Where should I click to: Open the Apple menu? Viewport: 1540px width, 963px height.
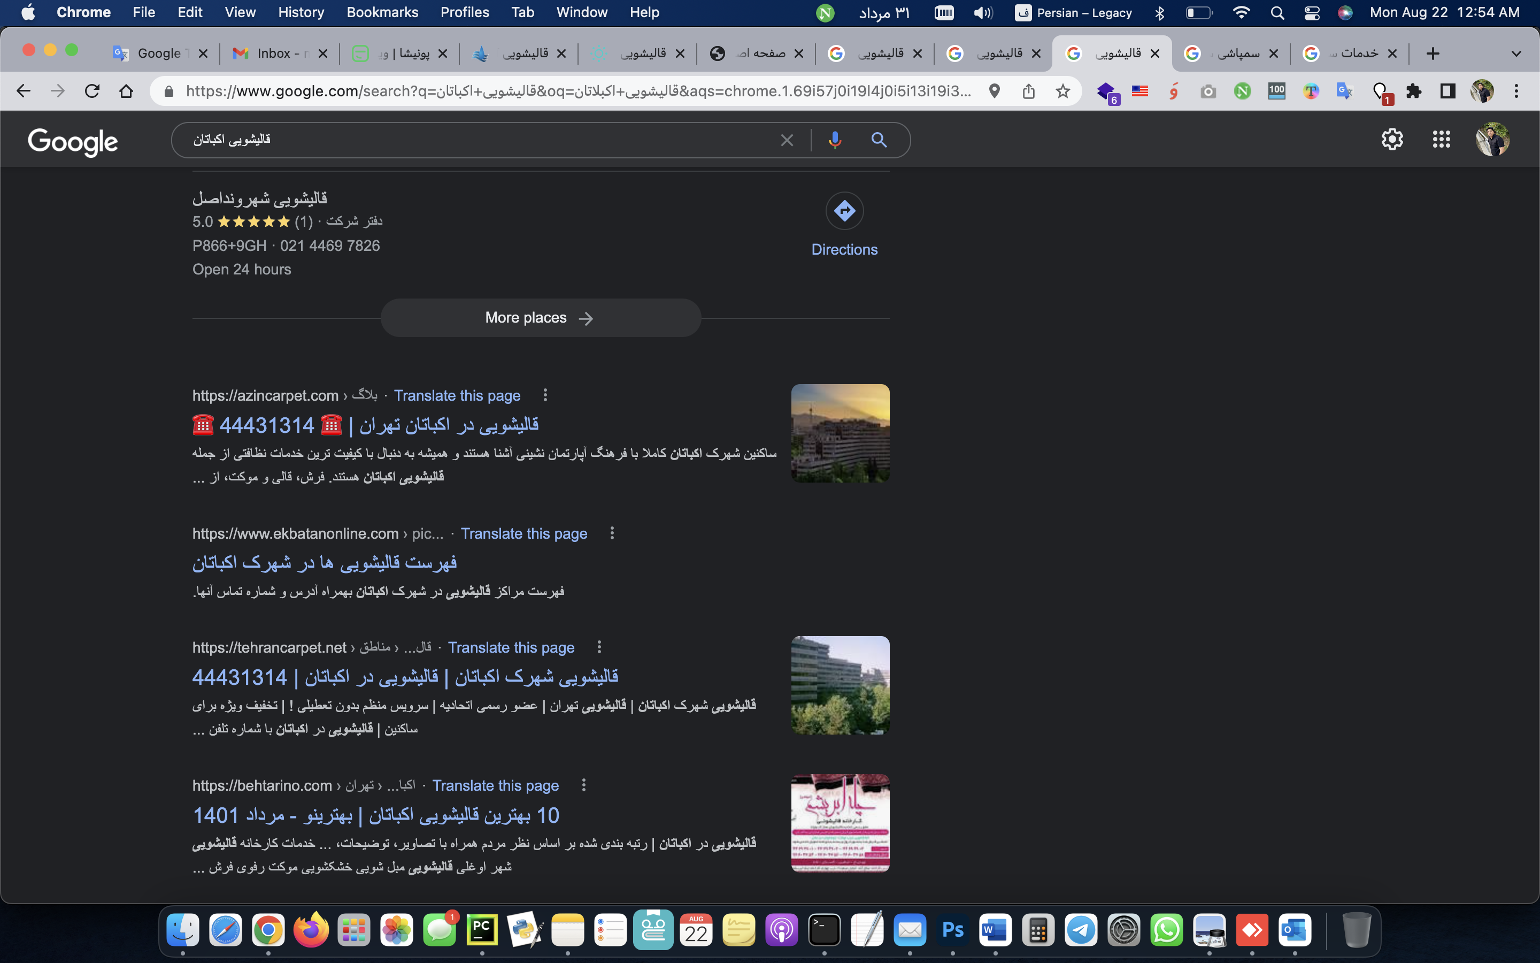[28, 13]
